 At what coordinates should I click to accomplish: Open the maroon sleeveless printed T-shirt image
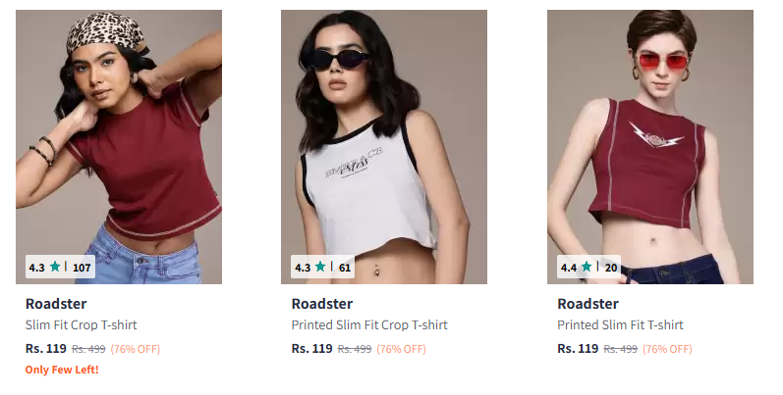coord(650,147)
